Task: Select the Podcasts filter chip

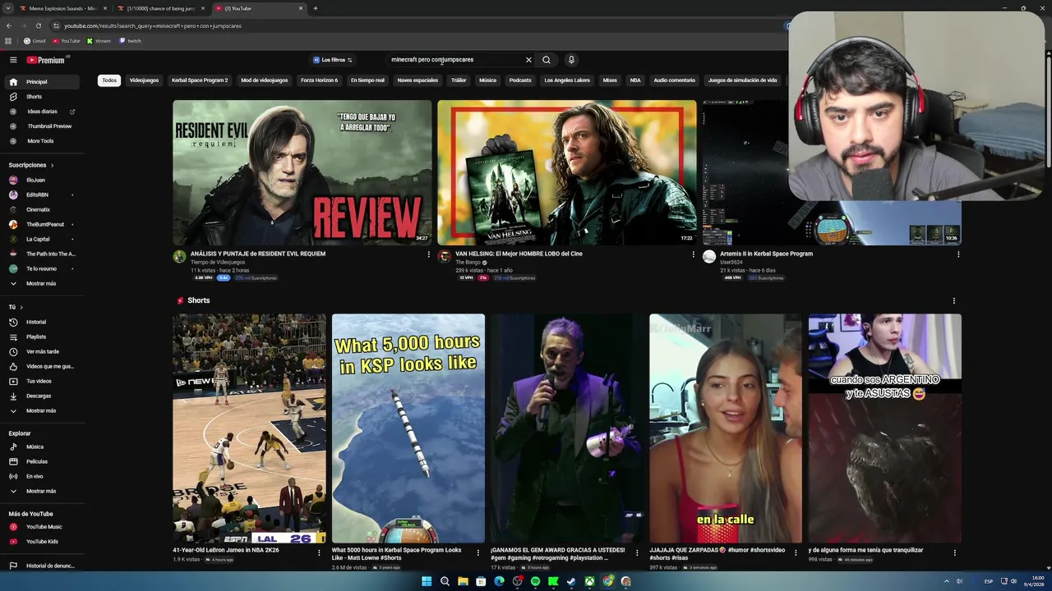Action: coord(520,80)
